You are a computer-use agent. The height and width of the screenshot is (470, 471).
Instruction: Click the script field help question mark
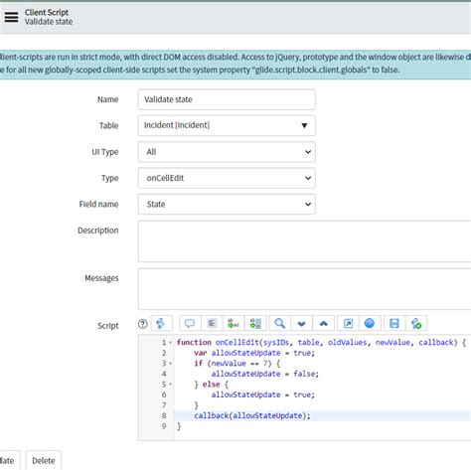pos(143,324)
